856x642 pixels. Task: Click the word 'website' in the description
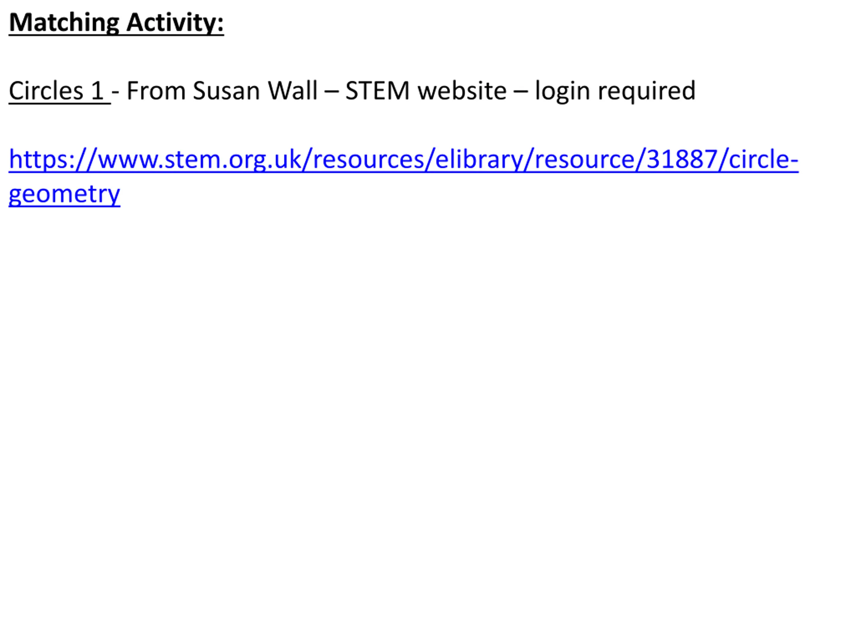462,91
